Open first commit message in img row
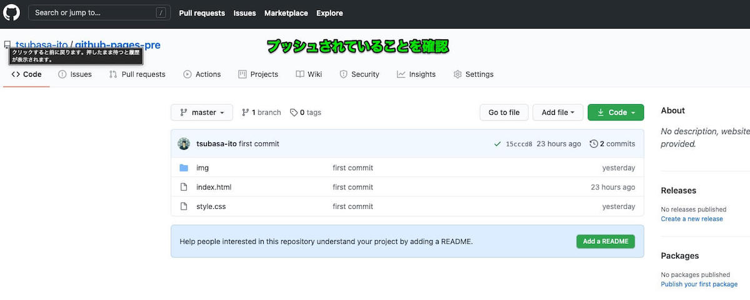Viewport: 750px width, 300px height. 353,168
